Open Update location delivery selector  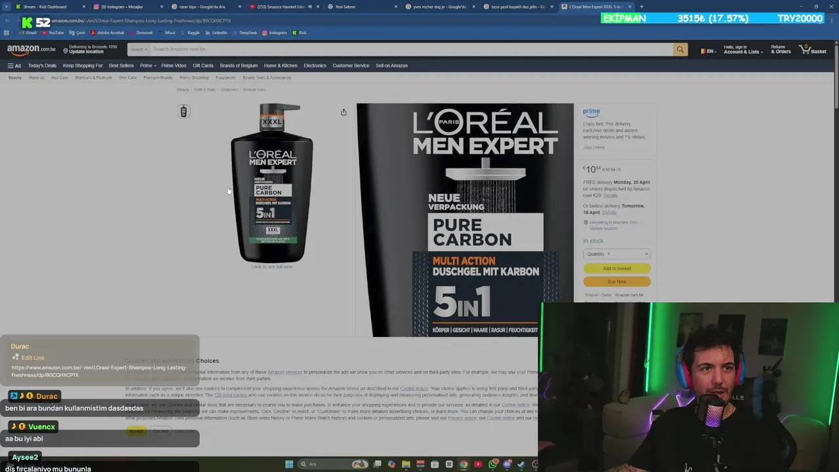(x=90, y=49)
